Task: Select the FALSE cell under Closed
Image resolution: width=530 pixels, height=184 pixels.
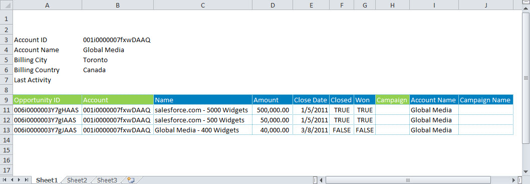Action: coord(342,130)
